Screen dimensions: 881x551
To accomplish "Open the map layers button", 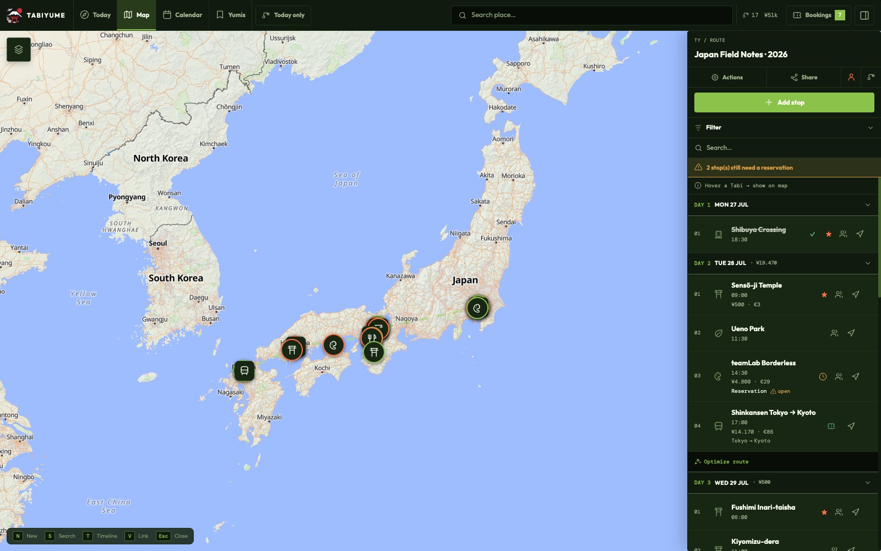I will (x=19, y=50).
